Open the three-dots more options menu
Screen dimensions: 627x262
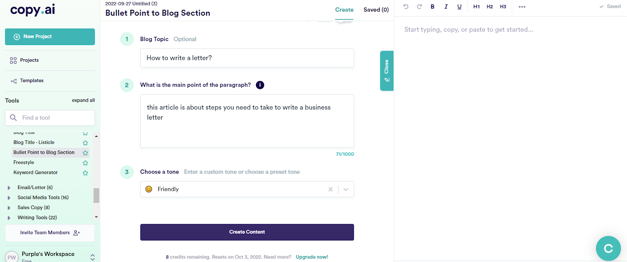pos(522,7)
